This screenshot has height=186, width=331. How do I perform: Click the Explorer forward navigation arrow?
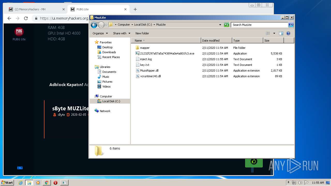pos(101,25)
